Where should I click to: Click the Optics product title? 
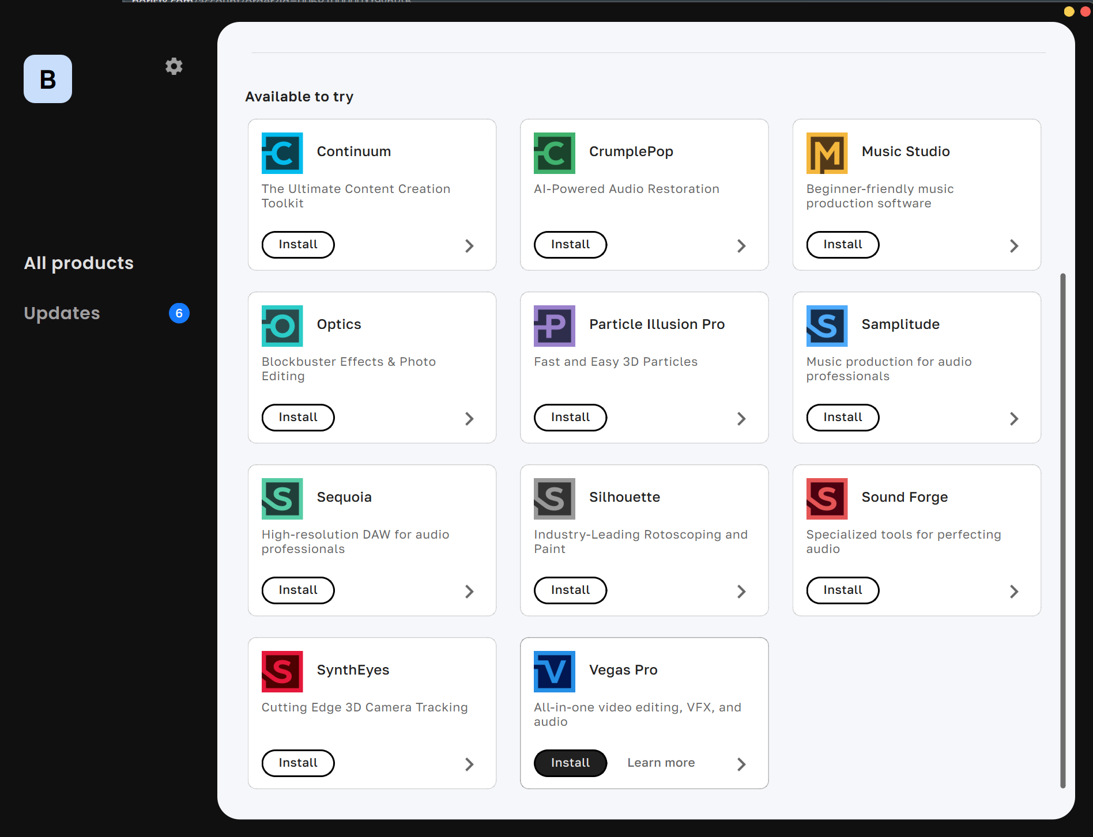tap(339, 325)
